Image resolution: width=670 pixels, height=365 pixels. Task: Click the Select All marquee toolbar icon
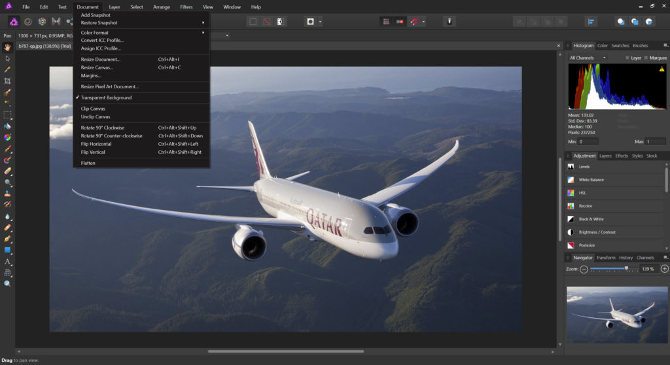(x=253, y=22)
